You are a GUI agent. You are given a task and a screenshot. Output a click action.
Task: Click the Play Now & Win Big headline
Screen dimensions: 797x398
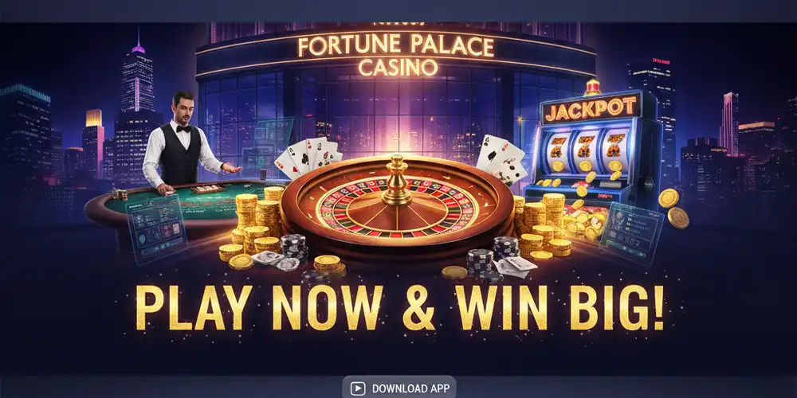(x=399, y=307)
